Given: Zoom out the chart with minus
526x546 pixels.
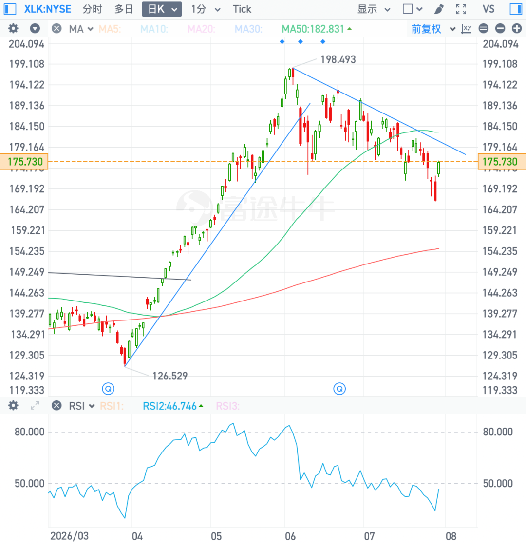Looking at the screenshot, I should pos(500,29).
